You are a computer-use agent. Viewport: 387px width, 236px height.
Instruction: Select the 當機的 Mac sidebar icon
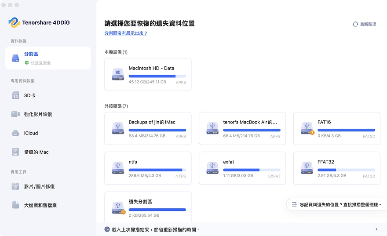15,152
